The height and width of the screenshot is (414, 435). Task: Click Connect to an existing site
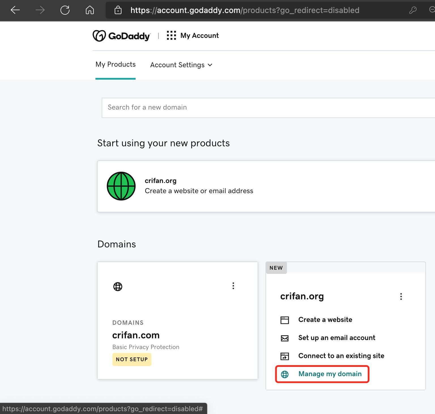tap(341, 356)
